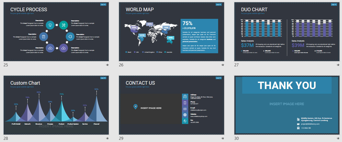Viewport: 342px width, 142px height.
Task: Click the transition star icon under slide 26
Action: [x=223, y=65]
